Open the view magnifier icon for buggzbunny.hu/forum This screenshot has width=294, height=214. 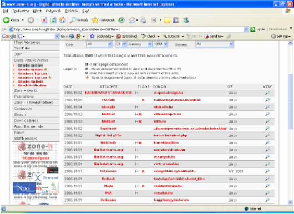click(x=267, y=200)
